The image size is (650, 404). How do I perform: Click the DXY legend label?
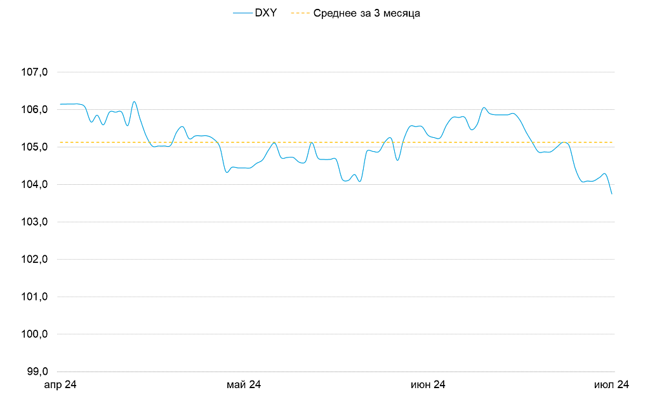pyautogui.click(x=265, y=13)
